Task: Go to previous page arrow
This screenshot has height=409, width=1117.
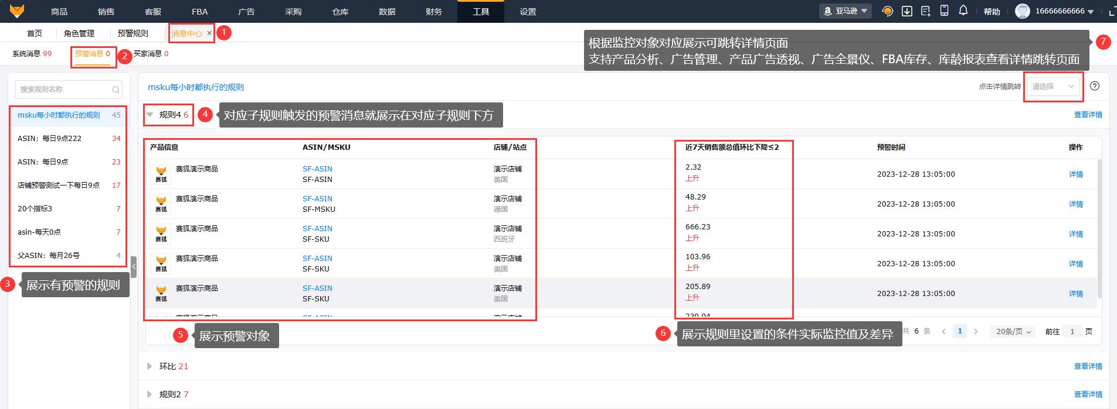Action: [x=944, y=331]
